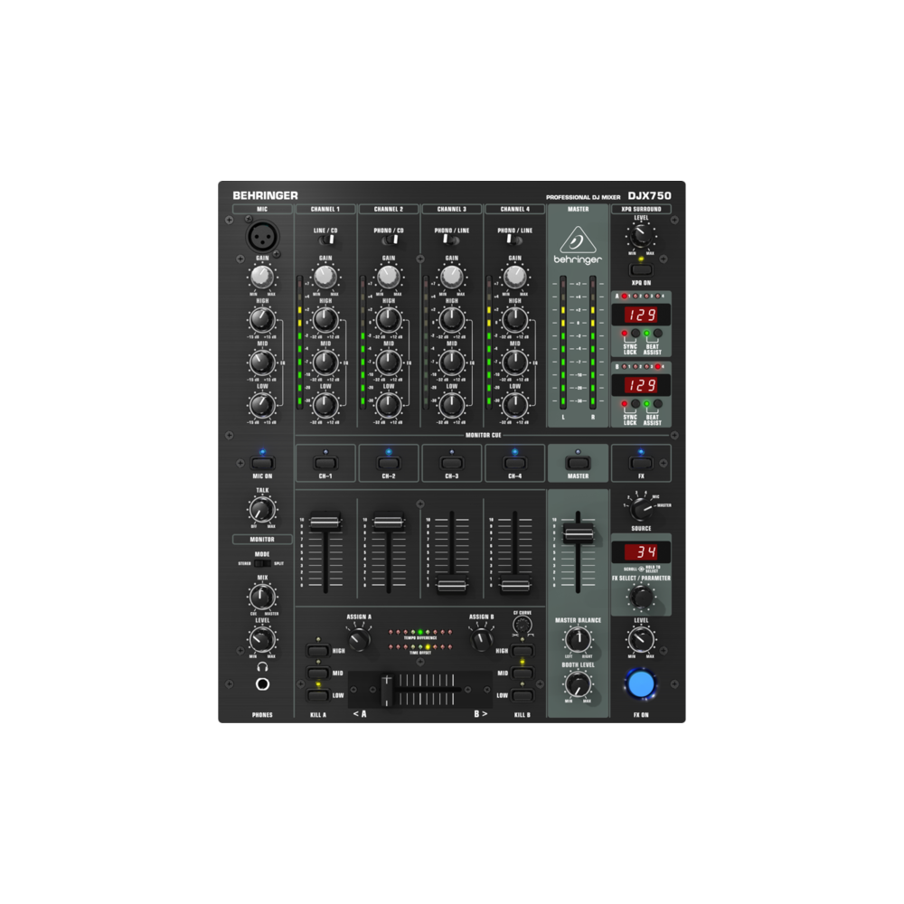Toggle the Kill B HIGH button
Viewport: 904px width, 904px height.
[x=523, y=651]
